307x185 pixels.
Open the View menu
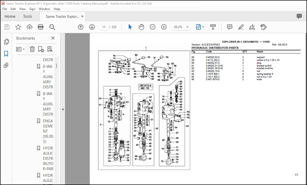click(x=22, y=9)
